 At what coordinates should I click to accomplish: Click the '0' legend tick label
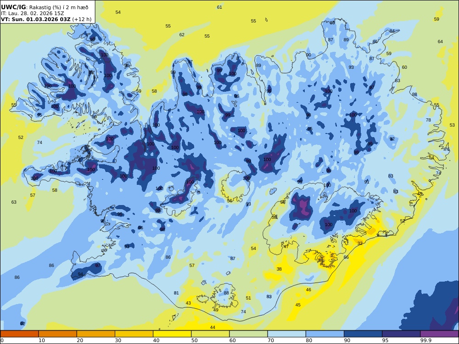coord(2,340)
